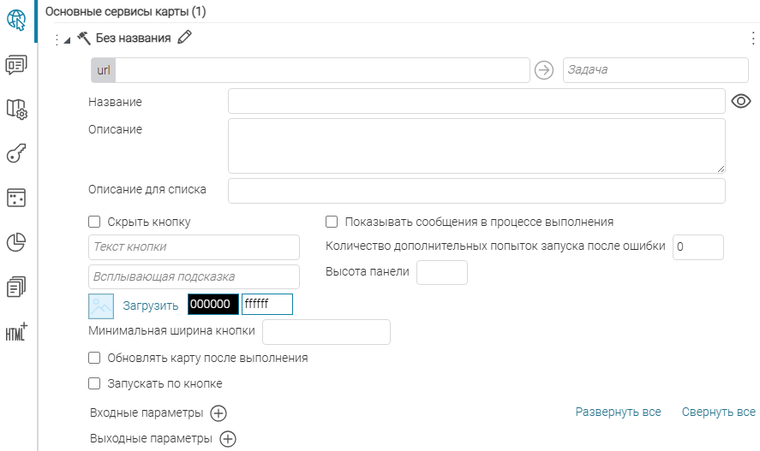This screenshot has height=451, width=760.
Task: Add entry with Входные параметры plus icon
Action: 218,413
